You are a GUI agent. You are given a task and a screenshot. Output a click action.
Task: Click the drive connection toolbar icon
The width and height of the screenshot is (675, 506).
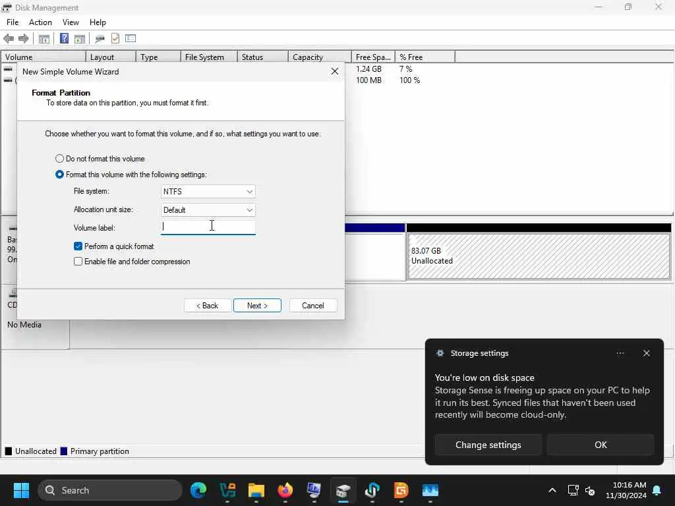(100, 39)
